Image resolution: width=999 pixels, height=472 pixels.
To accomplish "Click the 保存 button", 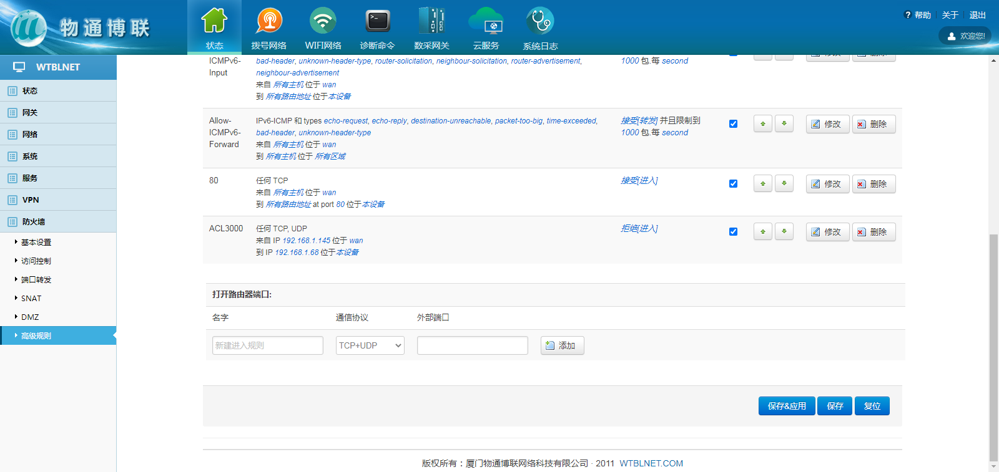I will (x=835, y=406).
